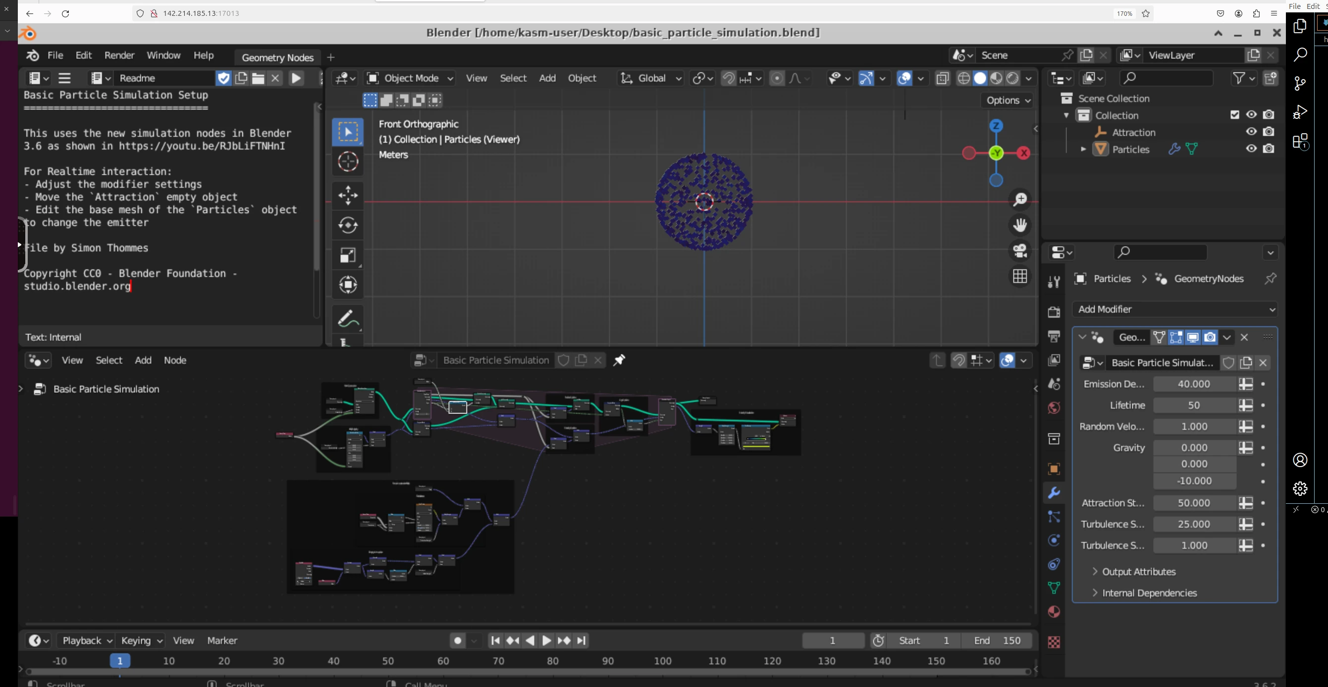Click the pan view hand icon
The image size is (1328, 687).
click(1020, 225)
